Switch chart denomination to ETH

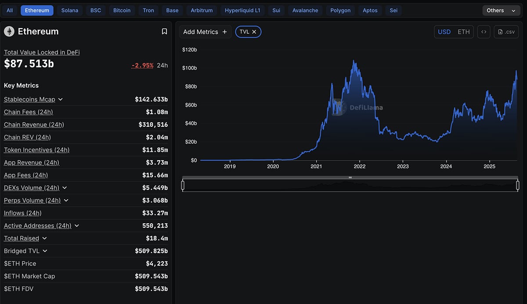464,32
